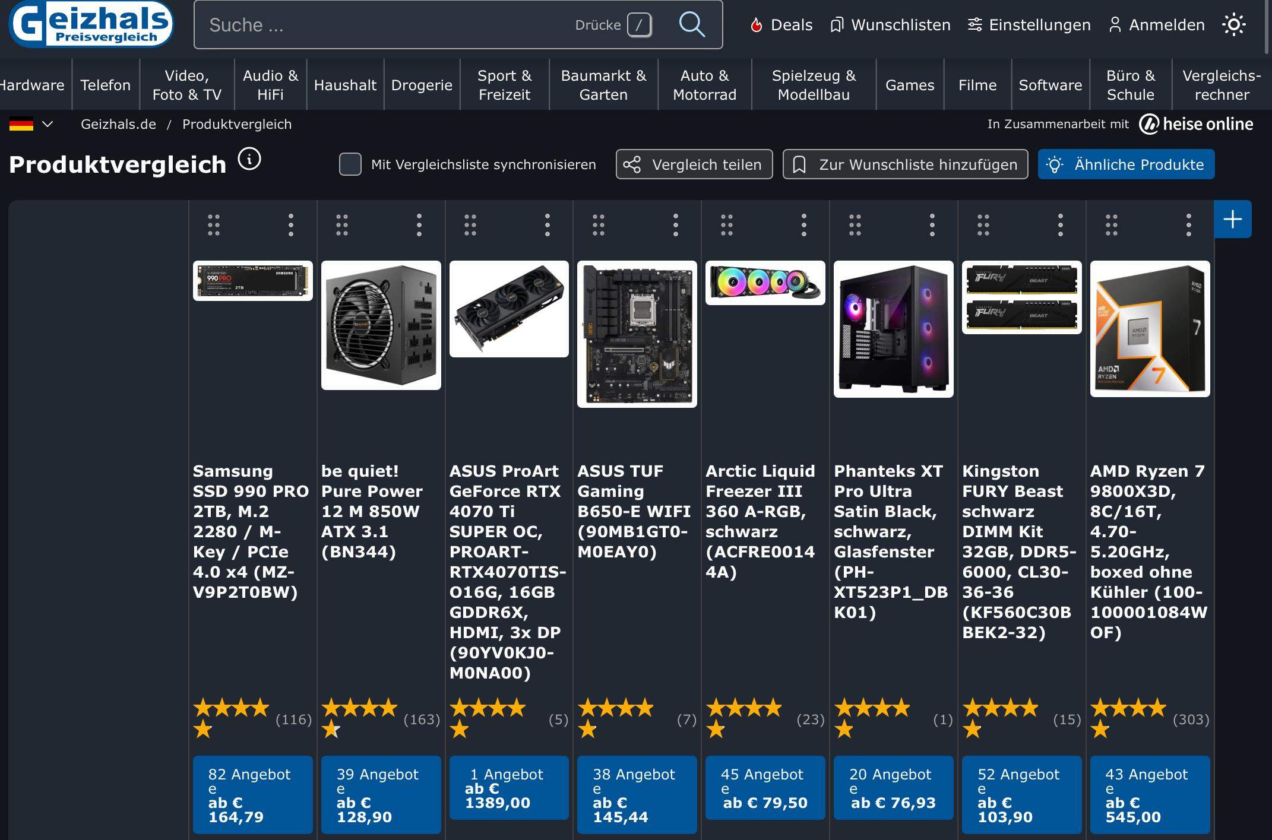Click Zur Wunschliste hinzufügen button
The image size is (1272, 840).
coord(905,164)
